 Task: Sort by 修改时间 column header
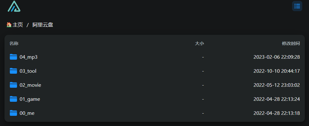point(291,43)
